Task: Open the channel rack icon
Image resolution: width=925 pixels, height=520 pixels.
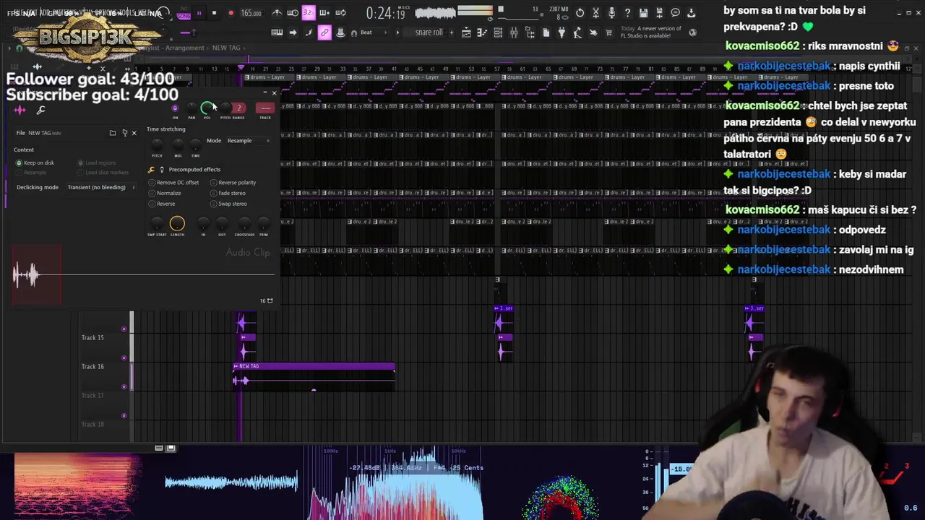Action: coord(498,32)
